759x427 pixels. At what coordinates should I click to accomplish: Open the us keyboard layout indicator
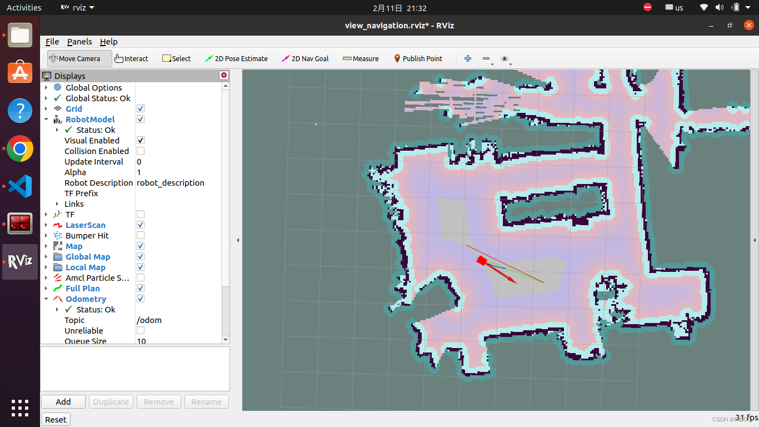[x=674, y=8]
